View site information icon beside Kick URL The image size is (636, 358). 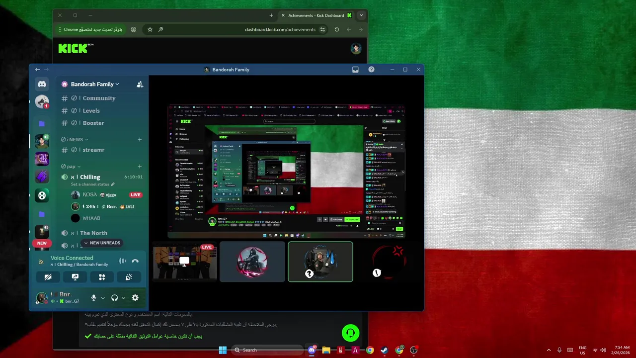(322, 29)
